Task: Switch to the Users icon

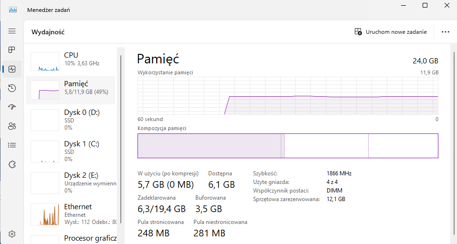Action: click(12, 126)
